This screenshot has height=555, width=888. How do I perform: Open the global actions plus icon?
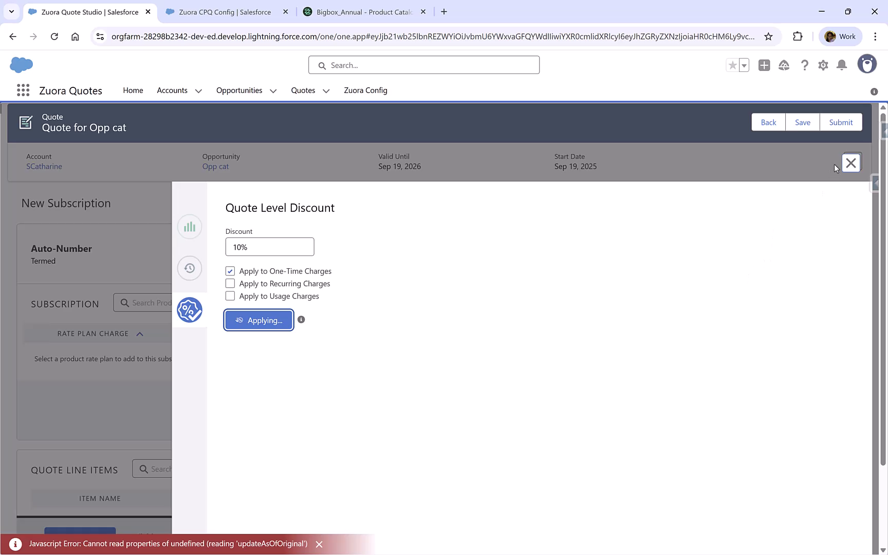(764, 65)
